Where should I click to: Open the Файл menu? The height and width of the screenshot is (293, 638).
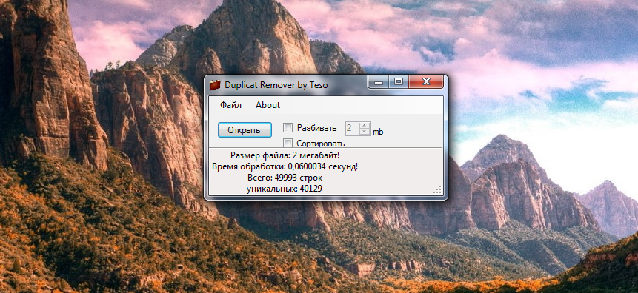point(230,105)
